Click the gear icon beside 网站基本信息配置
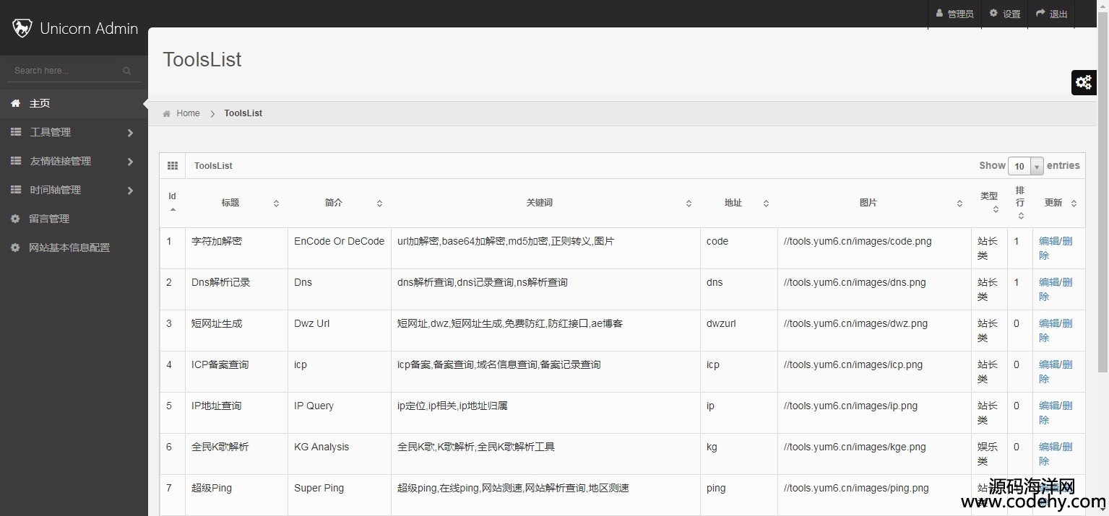 pyautogui.click(x=15, y=248)
